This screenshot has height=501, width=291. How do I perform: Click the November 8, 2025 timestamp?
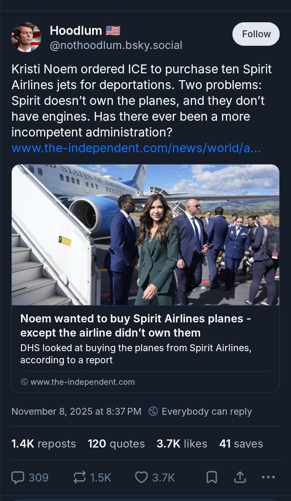point(76,411)
